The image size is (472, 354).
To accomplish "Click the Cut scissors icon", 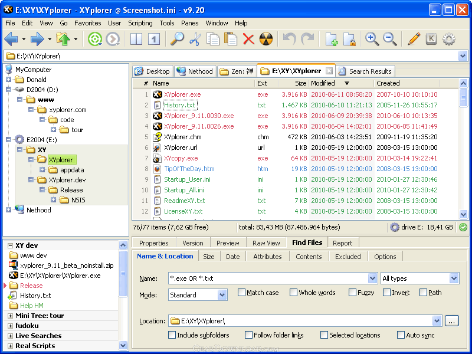I will tap(195, 40).
